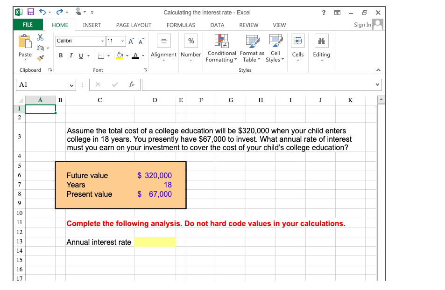The image size is (445, 290).
Task: Click the Increase Font Size button
Action: tap(130, 41)
